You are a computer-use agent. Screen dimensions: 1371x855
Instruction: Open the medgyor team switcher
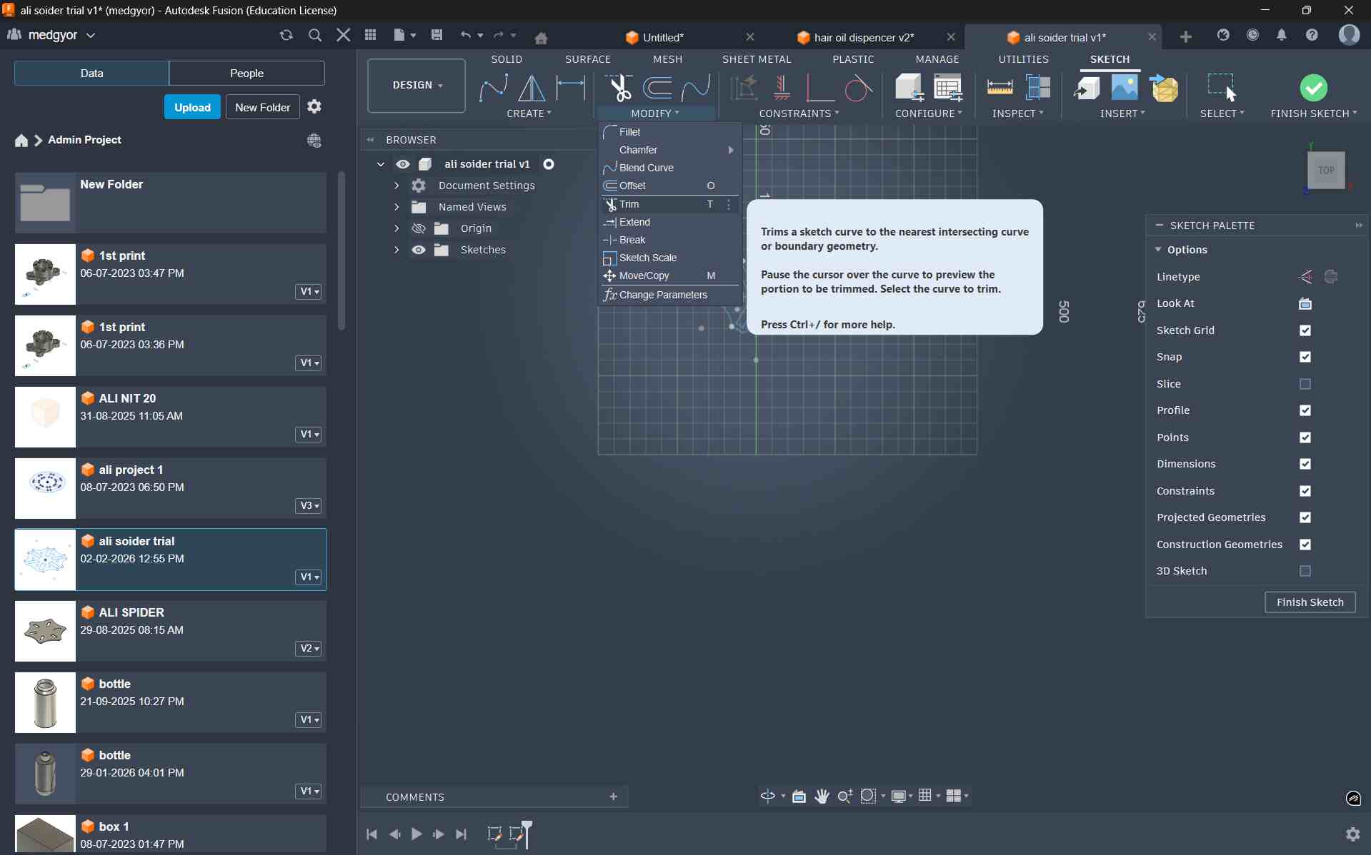(x=51, y=35)
